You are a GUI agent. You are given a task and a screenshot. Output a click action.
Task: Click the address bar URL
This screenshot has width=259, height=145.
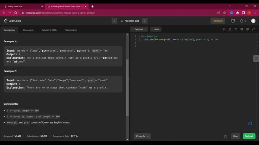[60, 12]
